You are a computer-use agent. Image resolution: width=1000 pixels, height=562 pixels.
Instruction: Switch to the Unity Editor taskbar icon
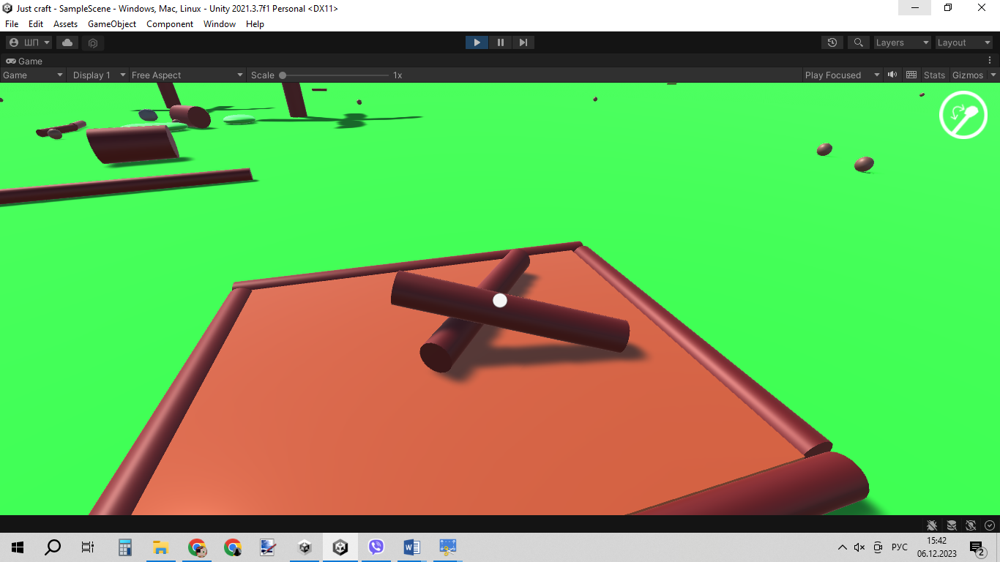(340, 547)
